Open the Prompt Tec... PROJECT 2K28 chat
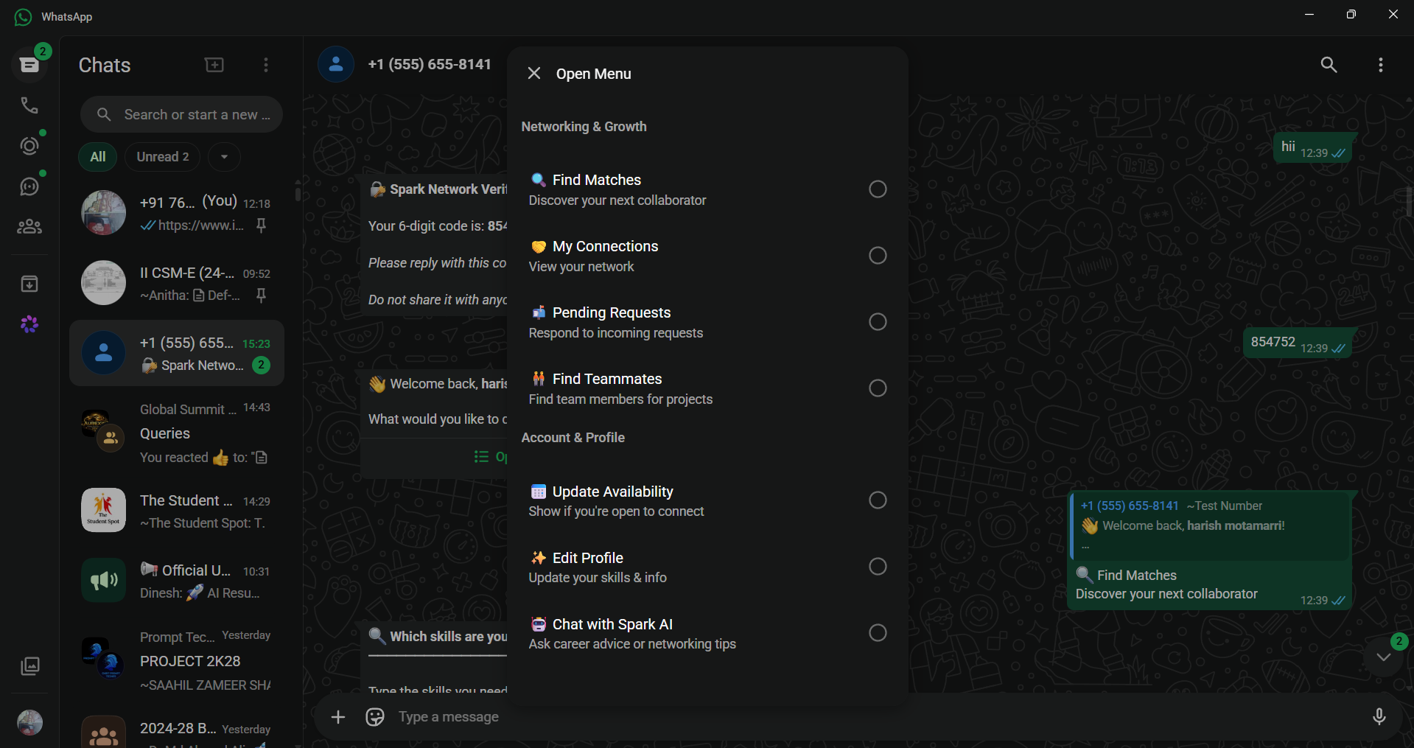This screenshot has height=748, width=1414. click(x=177, y=661)
